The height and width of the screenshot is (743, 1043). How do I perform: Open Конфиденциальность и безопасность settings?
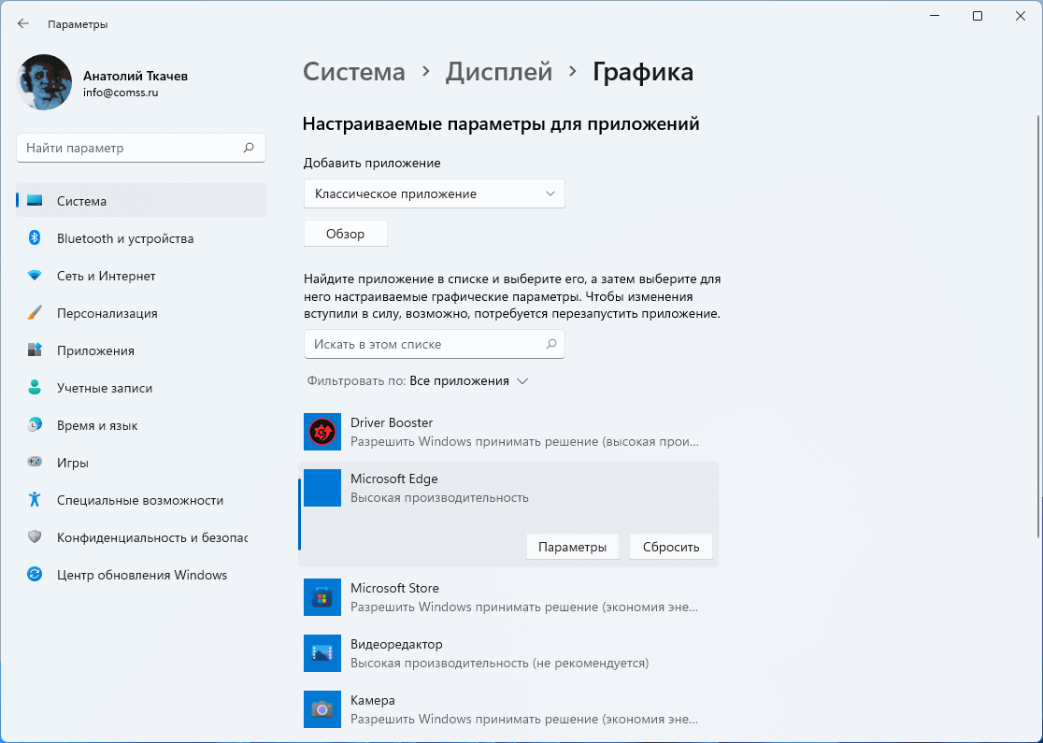(141, 536)
